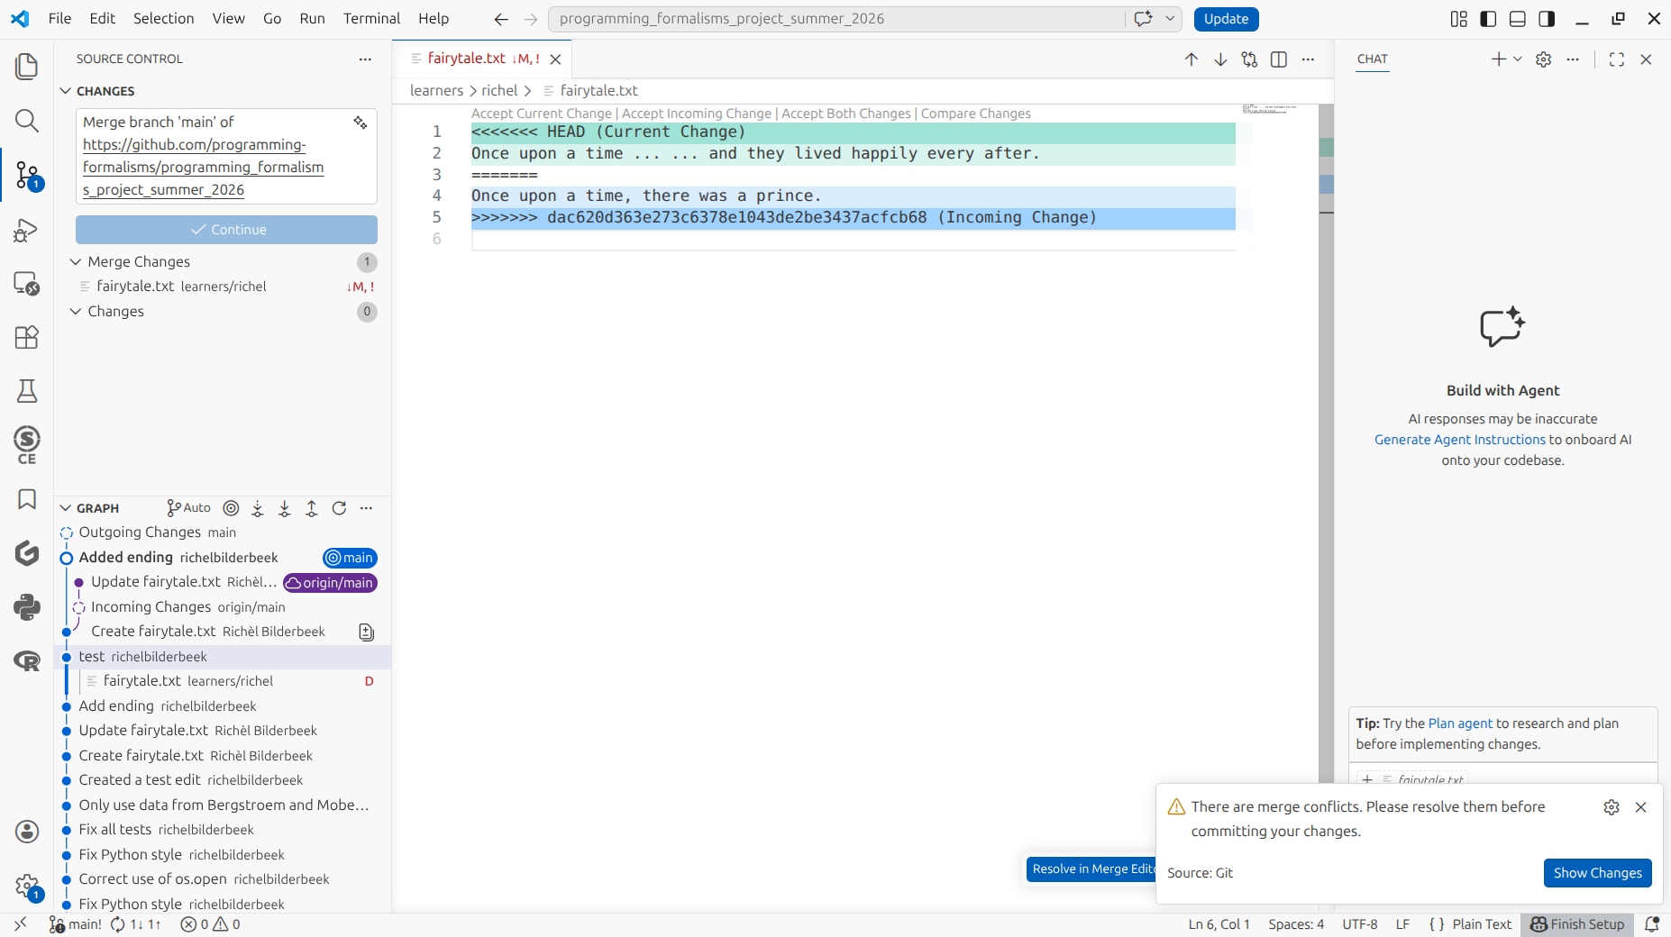Open fairytale.txt under Merge Changes
The image size is (1671, 937).
(x=223, y=287)
